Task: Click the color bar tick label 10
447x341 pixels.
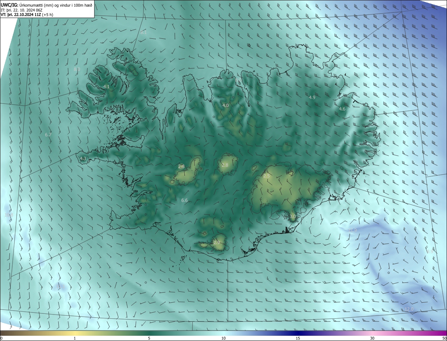Action: coord(223,338)
